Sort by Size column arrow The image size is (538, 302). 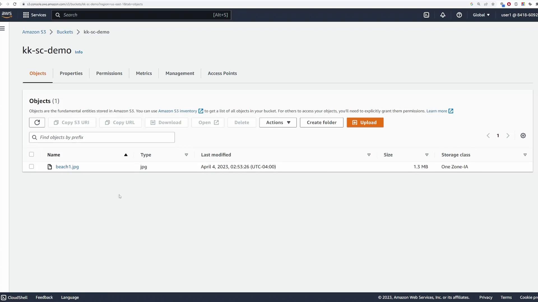427,155
